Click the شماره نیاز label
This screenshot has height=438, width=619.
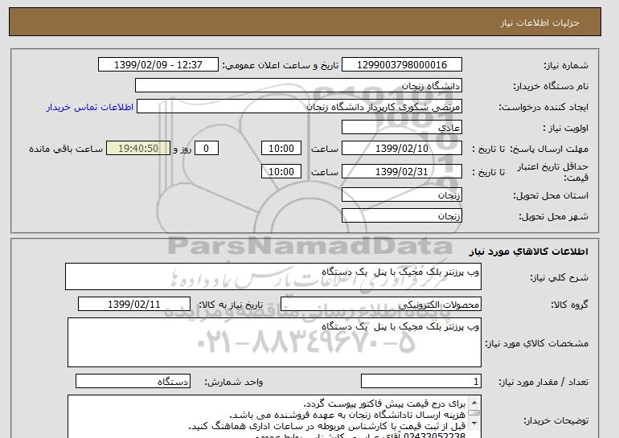tap(567, 65)
